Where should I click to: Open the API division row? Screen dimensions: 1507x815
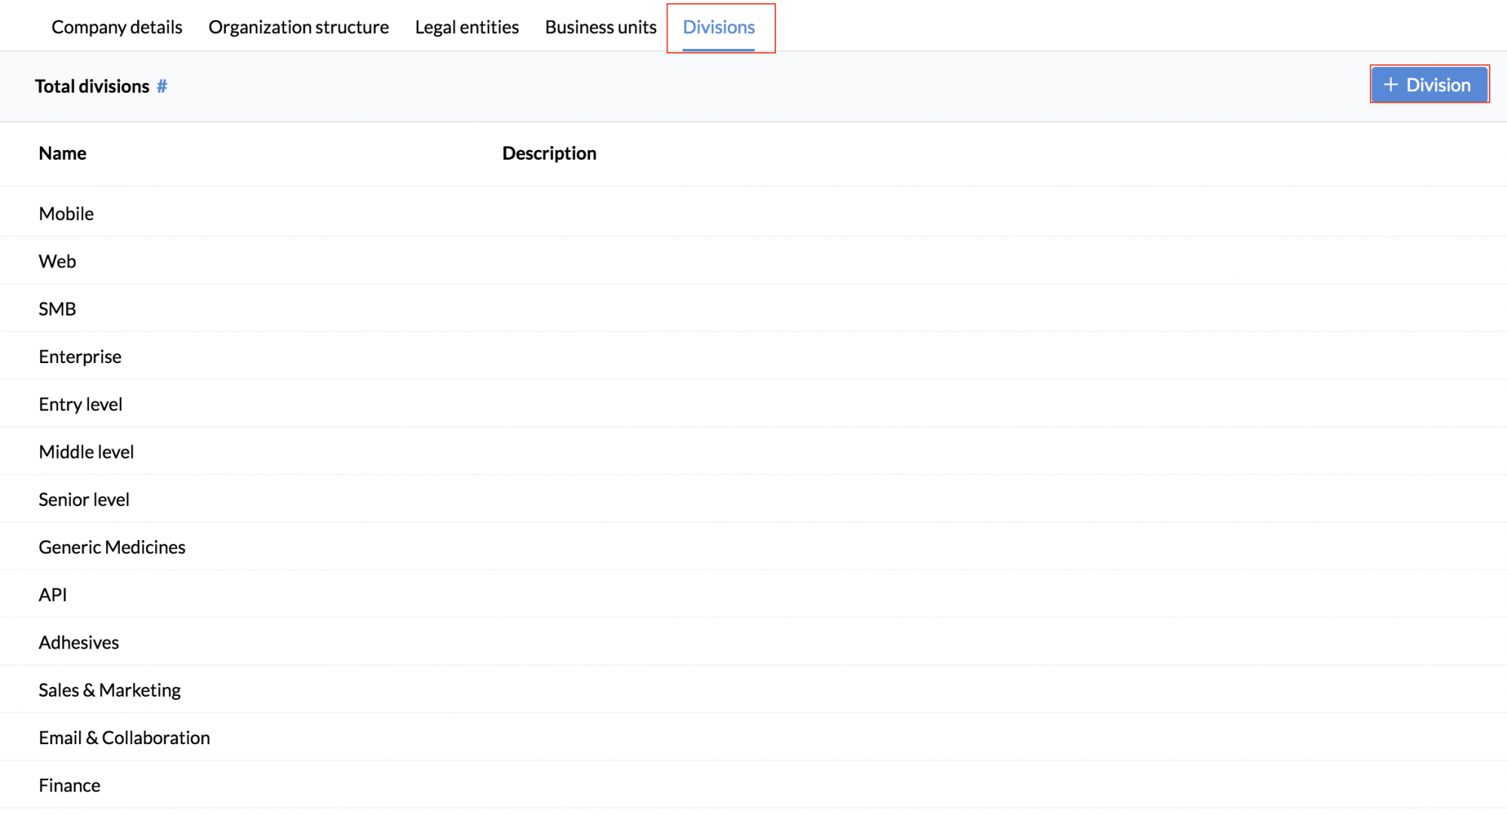click(x=753, y=594)
